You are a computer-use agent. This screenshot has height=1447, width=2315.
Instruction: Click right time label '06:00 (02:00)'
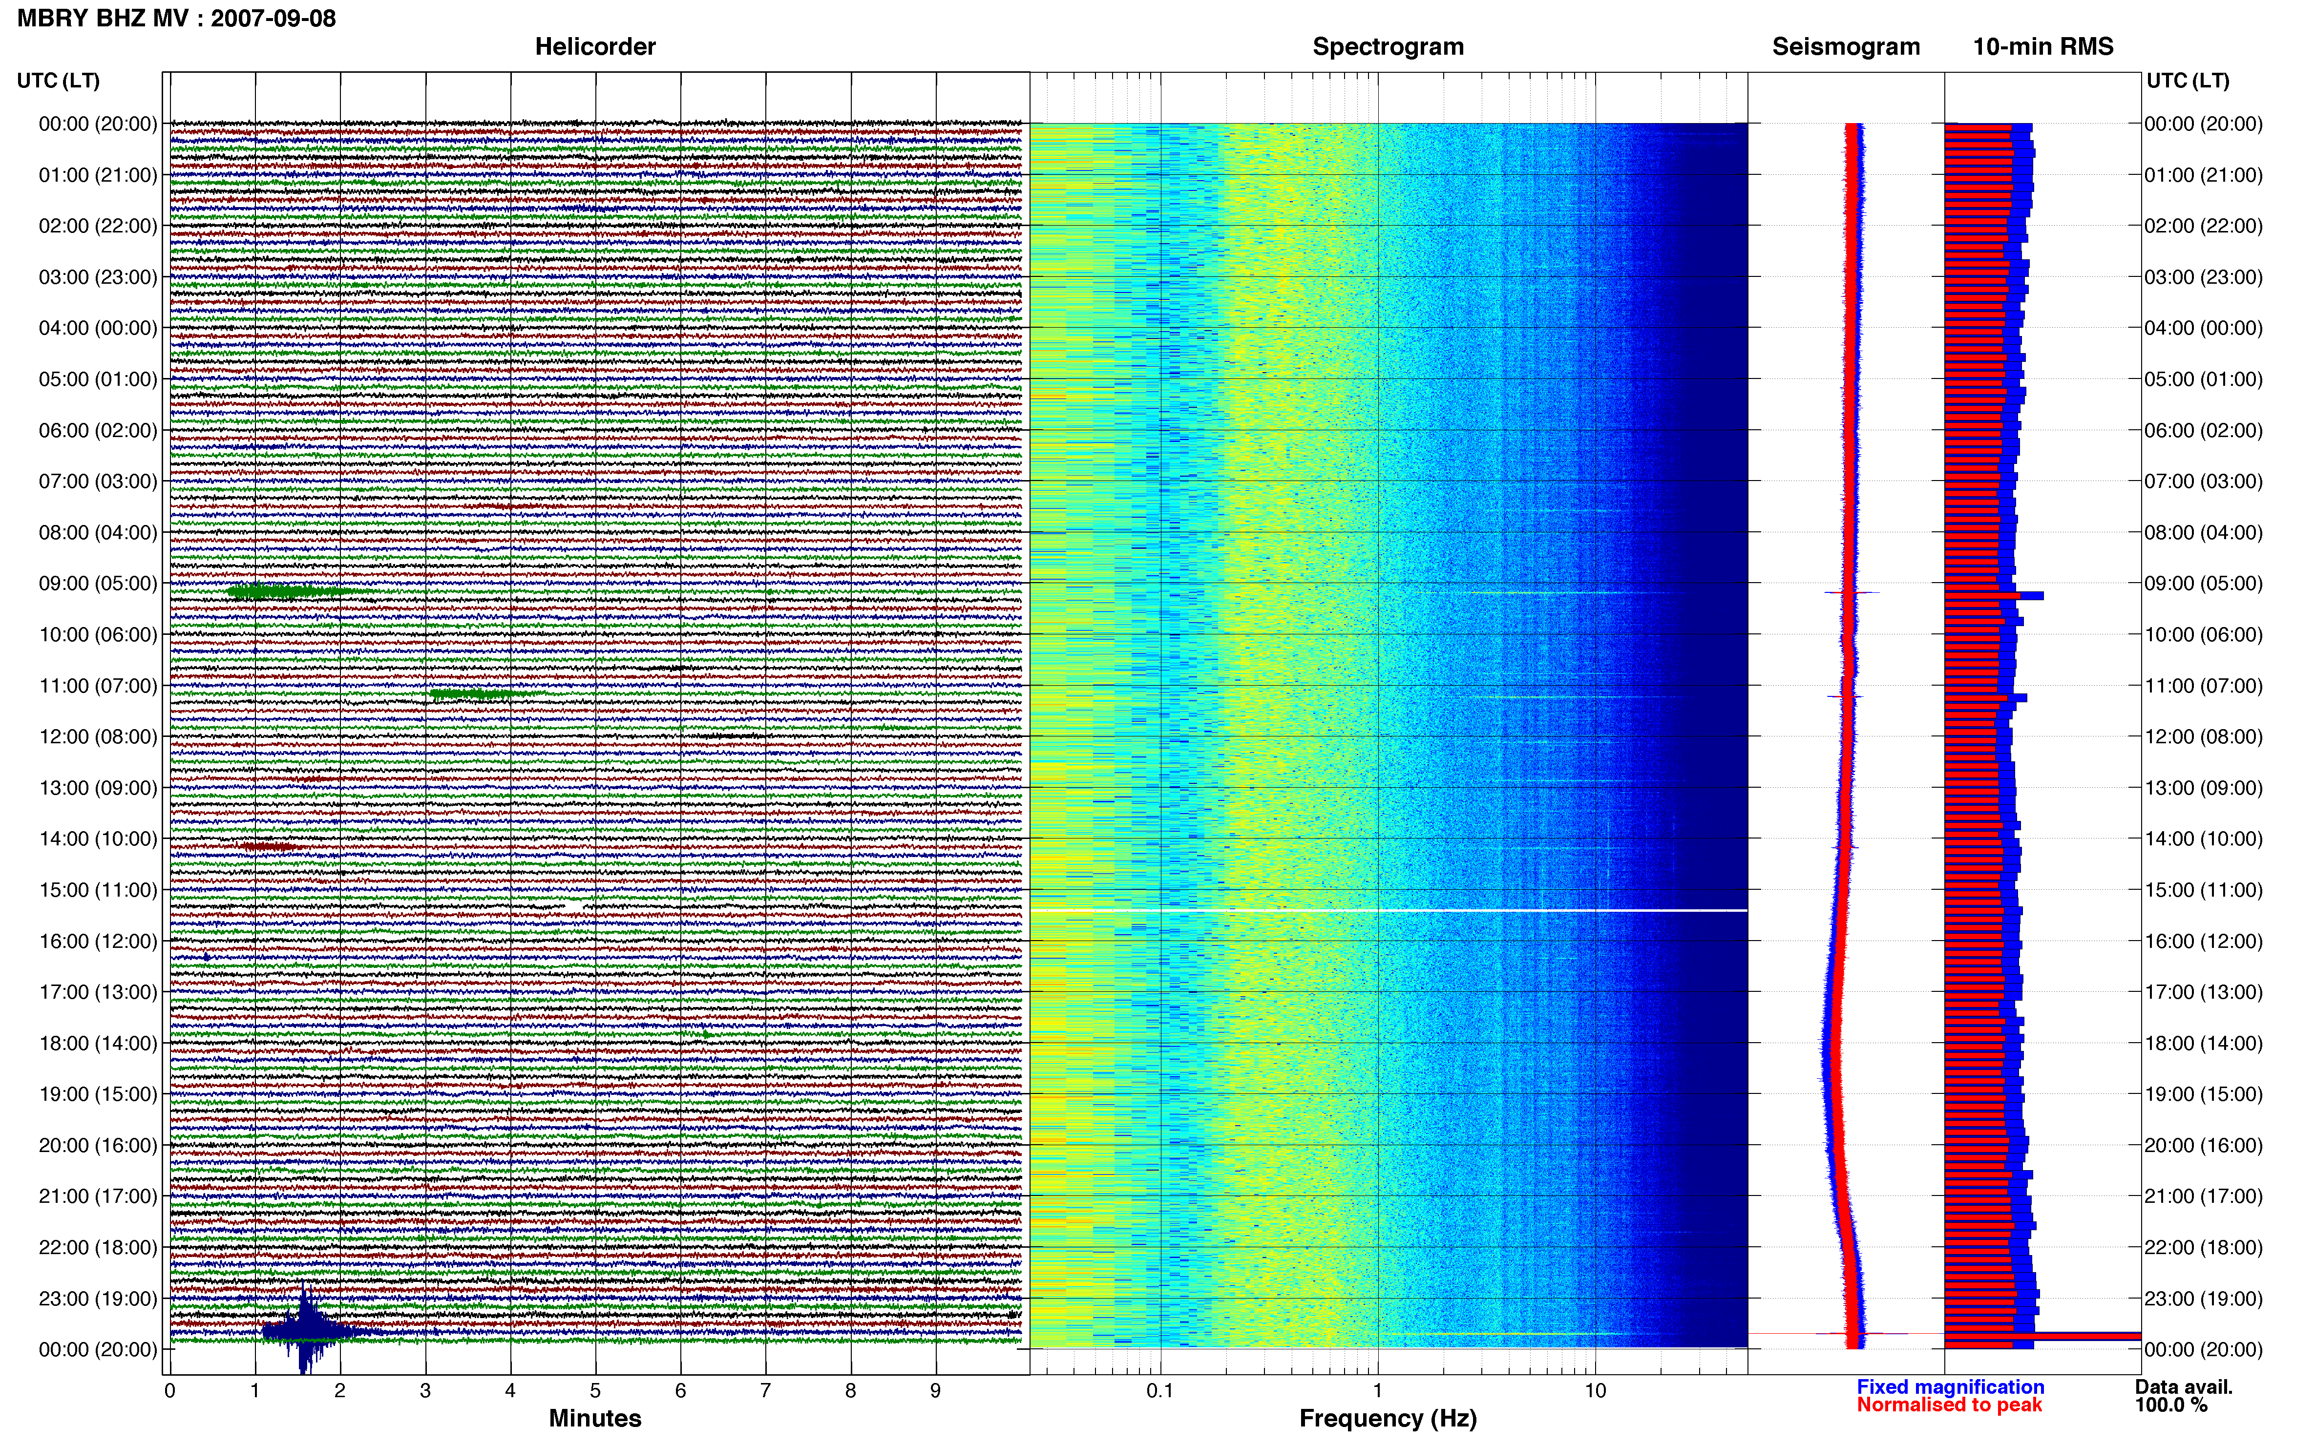[x=2203, y=431]
